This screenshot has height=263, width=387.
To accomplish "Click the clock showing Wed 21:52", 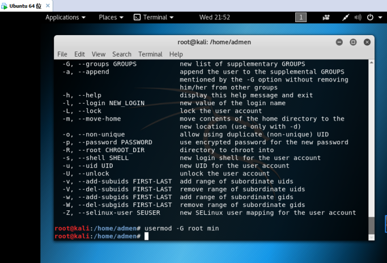I will pyautogui.click(x=215, y=17).
